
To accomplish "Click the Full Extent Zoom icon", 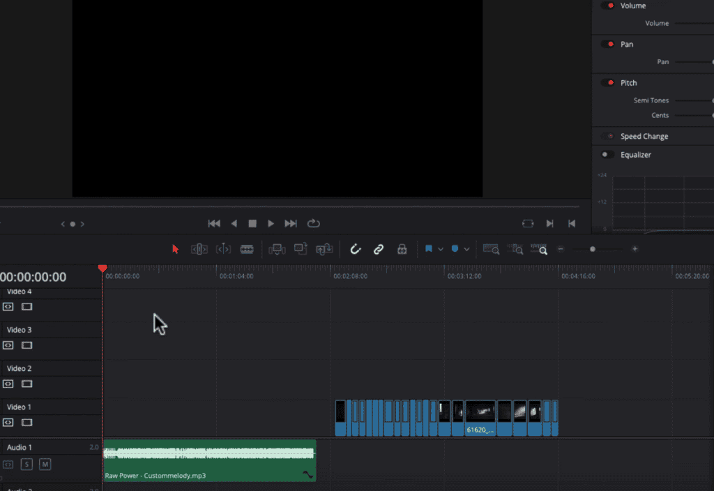I will (x=491, y=249).
